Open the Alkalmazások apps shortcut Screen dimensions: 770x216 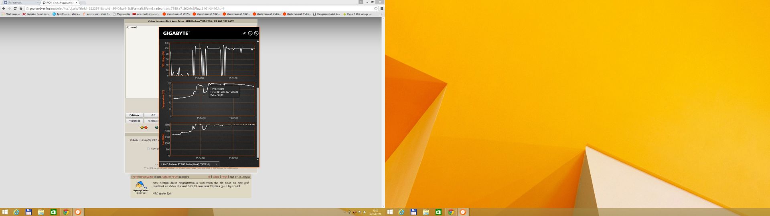[11, 14]
